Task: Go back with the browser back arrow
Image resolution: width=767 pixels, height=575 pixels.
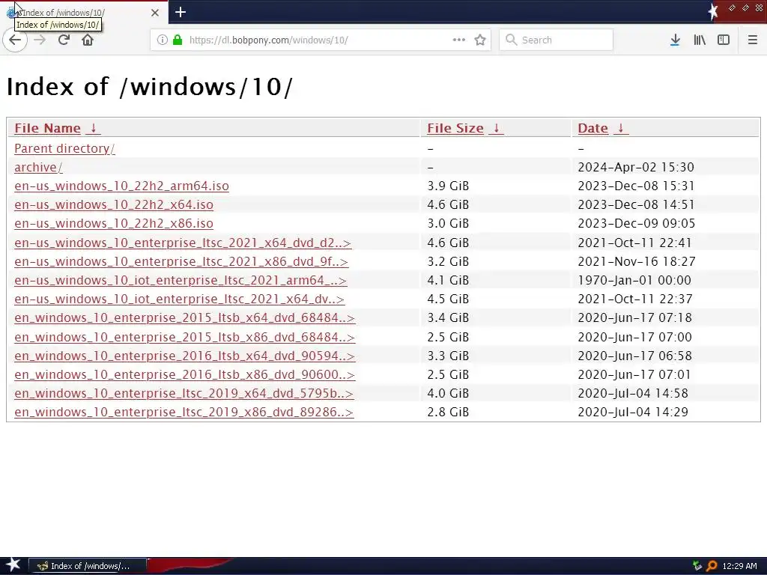Action: click(x=15, y=40)
